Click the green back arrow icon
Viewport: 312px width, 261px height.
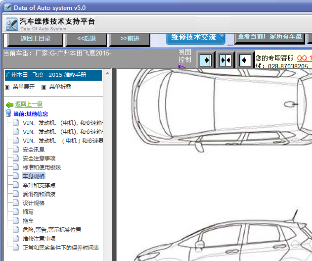(9, 104)
